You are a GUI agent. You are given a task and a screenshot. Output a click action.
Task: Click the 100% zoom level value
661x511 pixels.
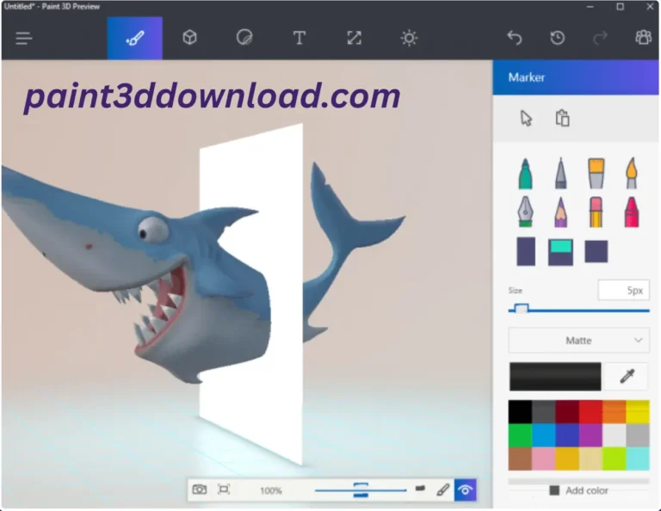pyautogui.click(x=270, y=490)
